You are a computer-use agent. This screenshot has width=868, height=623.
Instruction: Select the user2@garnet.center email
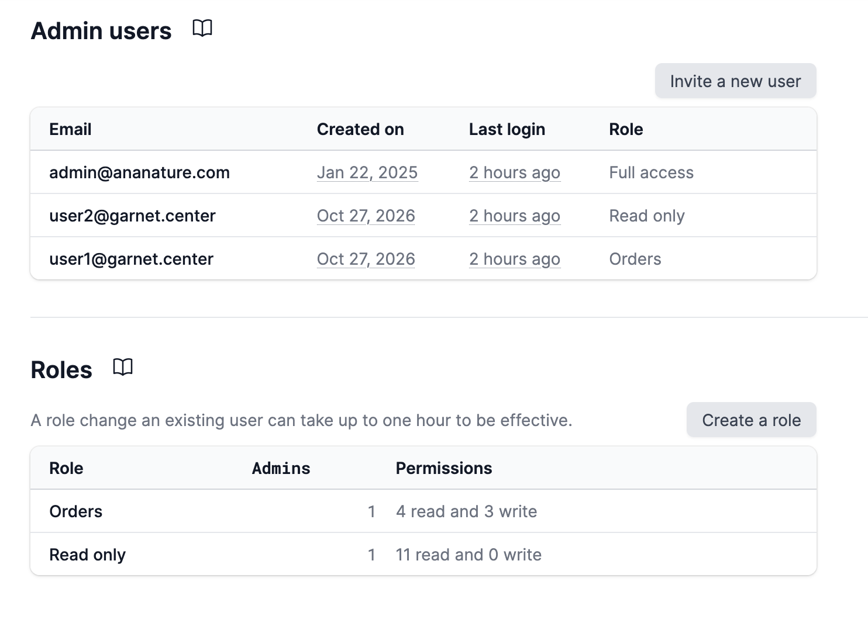[132, 216]
